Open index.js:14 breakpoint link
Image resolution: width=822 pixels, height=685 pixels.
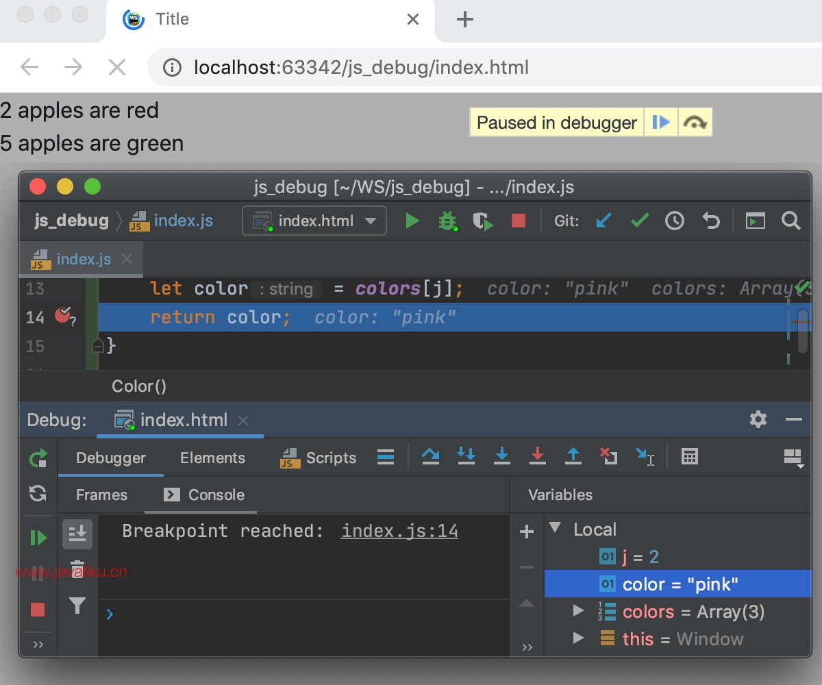[399, 531]
